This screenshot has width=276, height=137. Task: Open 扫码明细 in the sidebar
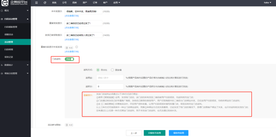click(9, 49)
